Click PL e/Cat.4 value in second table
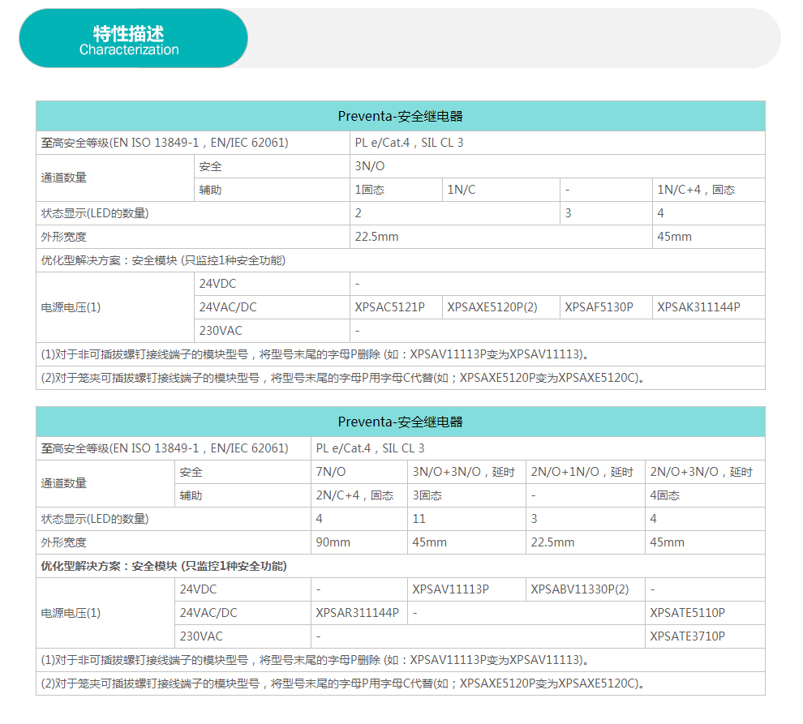The width and height of the screenshot is (803, 724). 370,448
